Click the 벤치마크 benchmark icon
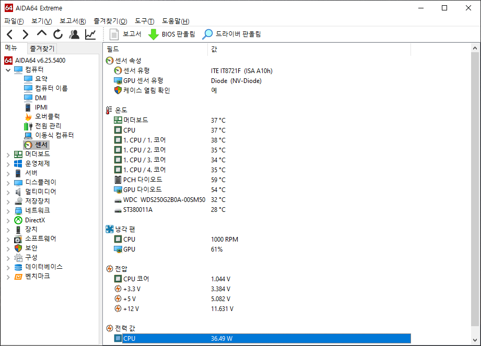The height and width of the screenshot is (346, 481). click(18, 277)
